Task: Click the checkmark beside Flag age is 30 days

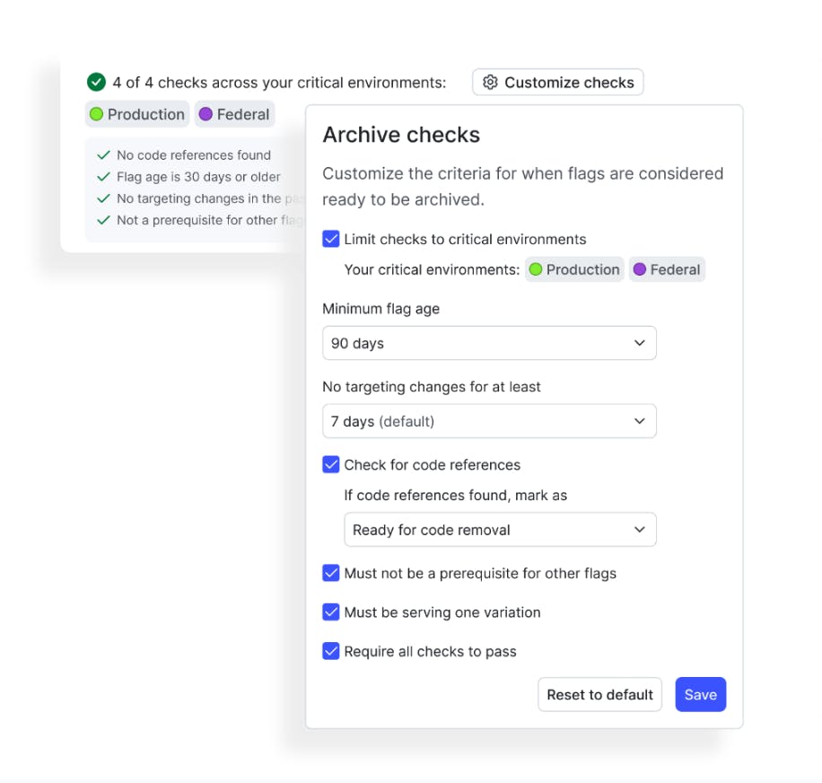Action: click(103, 177)
